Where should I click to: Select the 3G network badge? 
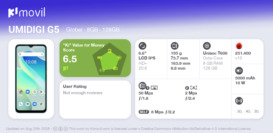256,111
